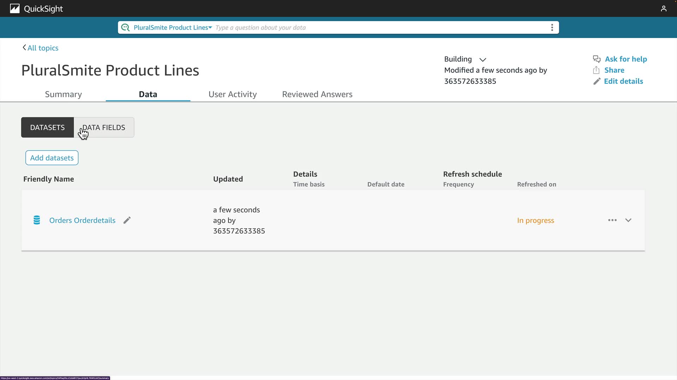Switch to the User Activity tab
This screenshot has height=380, width=677.
(x=232, y=94)
